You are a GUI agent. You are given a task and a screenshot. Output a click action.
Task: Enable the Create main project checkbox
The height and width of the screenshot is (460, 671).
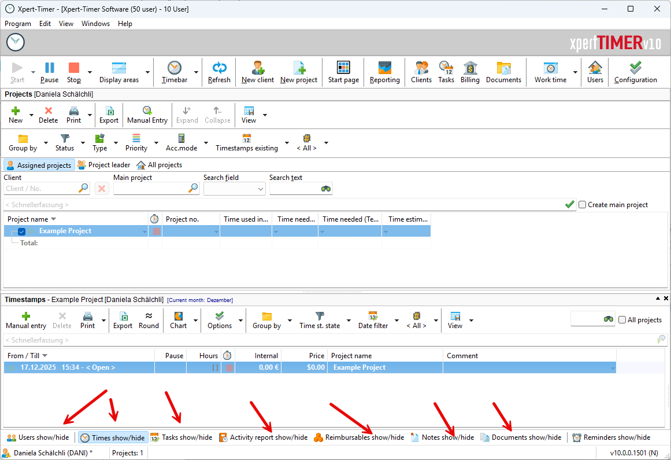583,205
